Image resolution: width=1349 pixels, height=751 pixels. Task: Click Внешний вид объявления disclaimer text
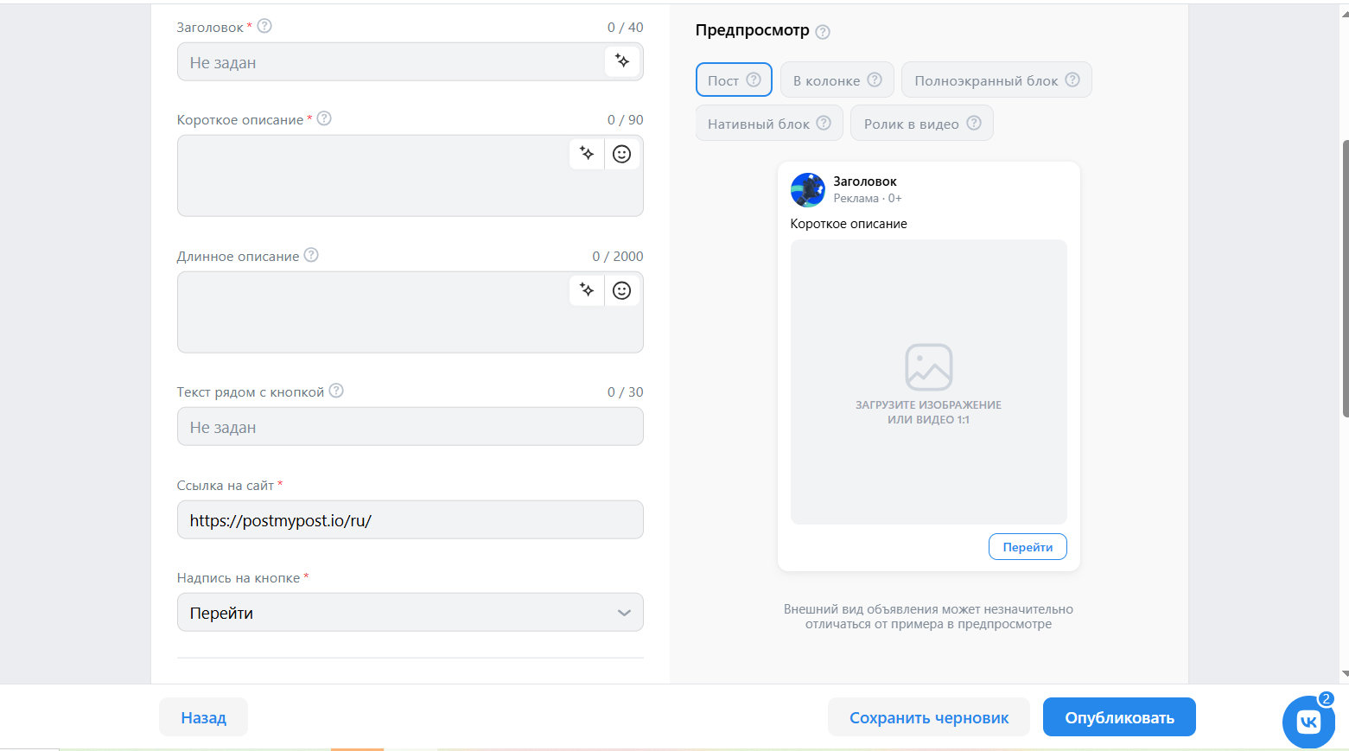click(x=929, y=616)
